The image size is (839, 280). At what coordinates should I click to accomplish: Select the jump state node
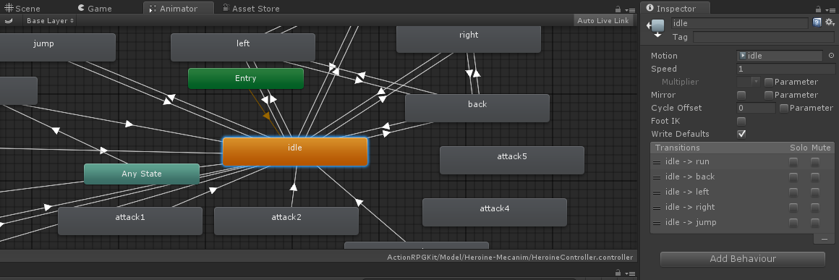point(57,47)
